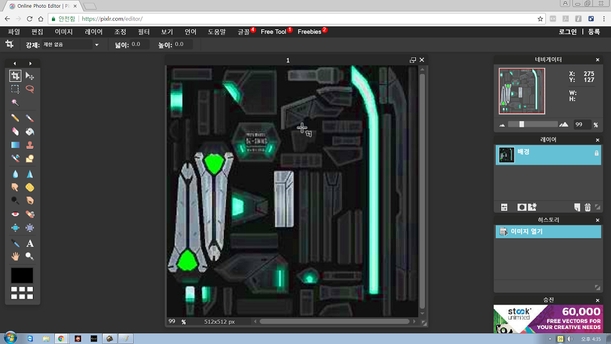This screenshot has width=611, height=344.
Task: Open Chrome in the Windows taskbar
Action: tap(61, 339)
